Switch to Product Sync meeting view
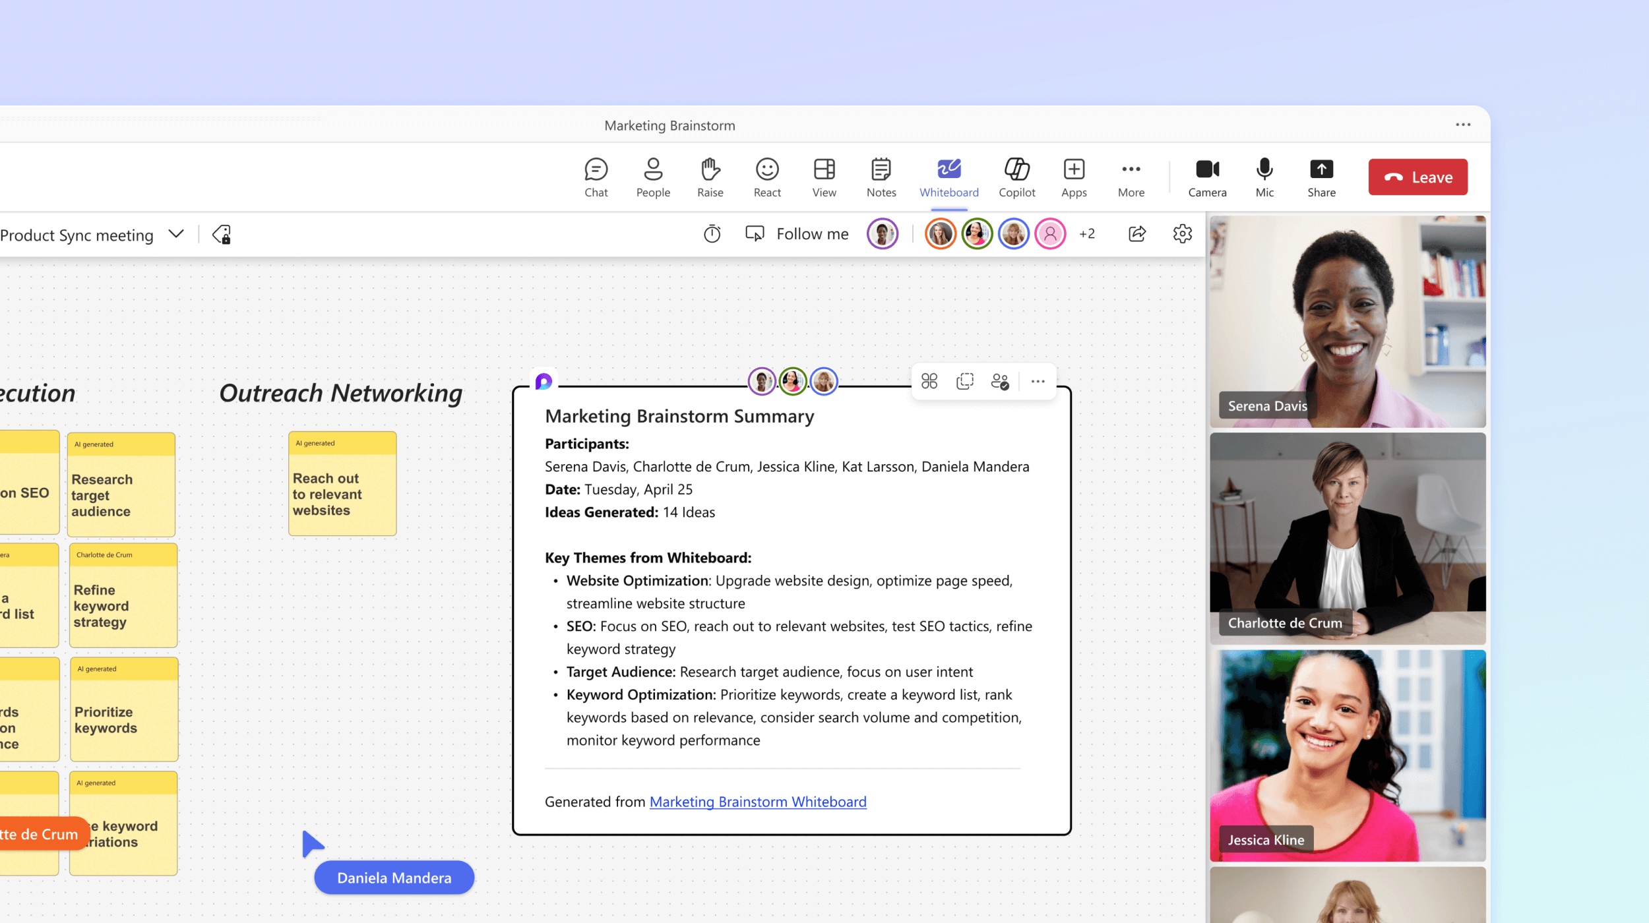1649x923 pixels. [90, 235]
